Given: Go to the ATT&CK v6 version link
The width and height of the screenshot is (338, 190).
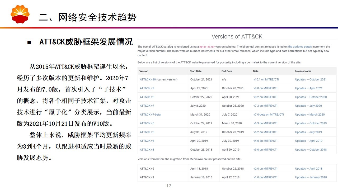Looking at the screenshot, I should 147,123.
